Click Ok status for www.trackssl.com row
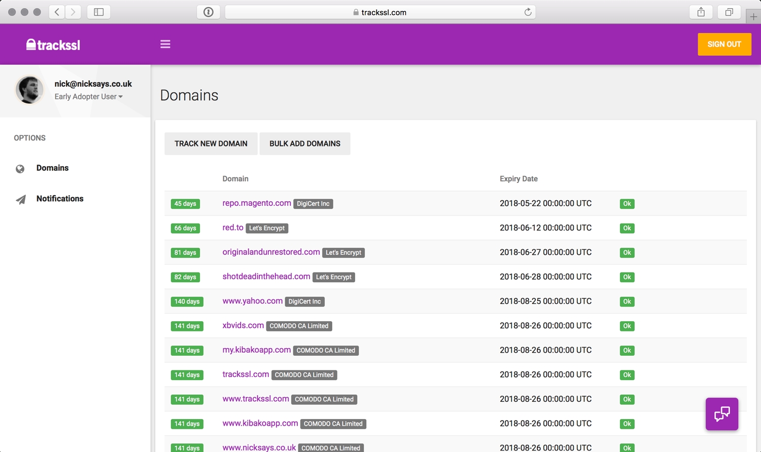Viewport: 761px width, 452px height. click(627, 399)
